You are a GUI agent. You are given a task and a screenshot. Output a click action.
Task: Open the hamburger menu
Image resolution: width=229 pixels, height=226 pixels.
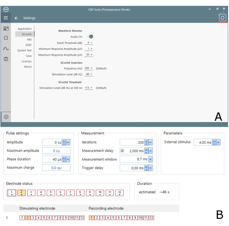click(6, 18)
